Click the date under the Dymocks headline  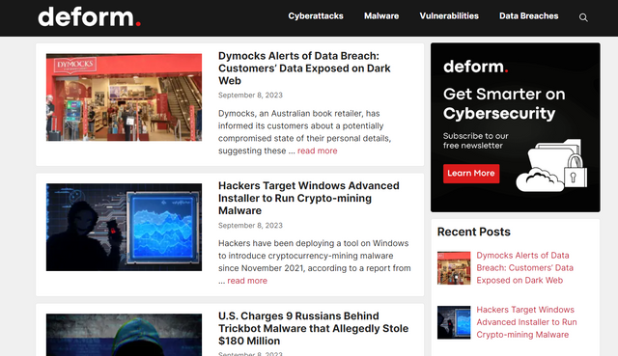point(250,96)
